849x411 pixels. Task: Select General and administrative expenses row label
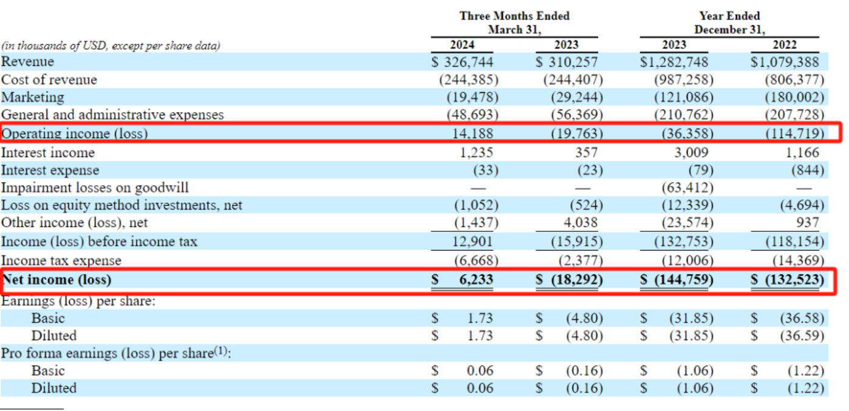click(112, 115)
